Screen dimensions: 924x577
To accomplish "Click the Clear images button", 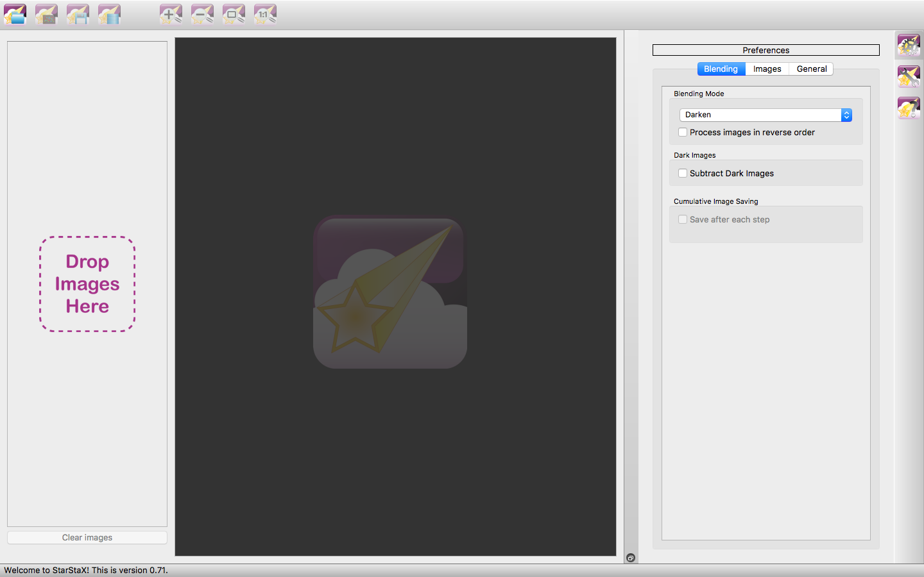I will tap(87, 537).
